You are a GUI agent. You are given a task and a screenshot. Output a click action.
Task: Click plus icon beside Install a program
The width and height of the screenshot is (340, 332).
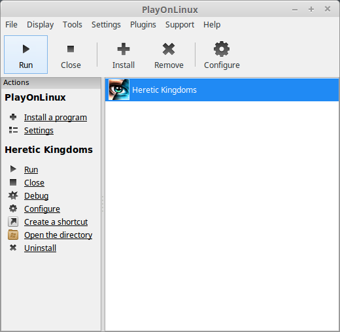pos(13,117)
